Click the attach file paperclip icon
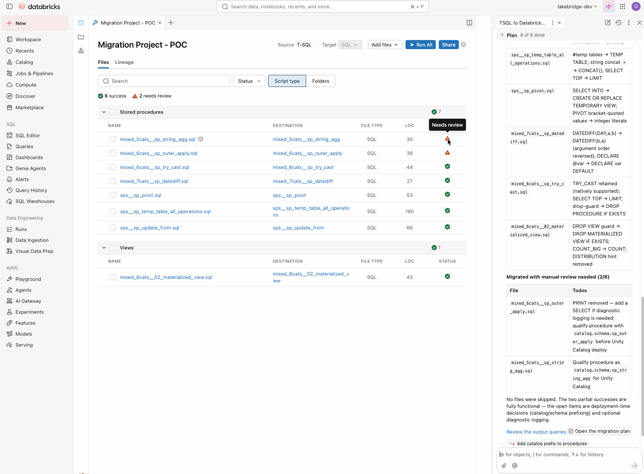This screenshot has width=644, height=474. 504,466
